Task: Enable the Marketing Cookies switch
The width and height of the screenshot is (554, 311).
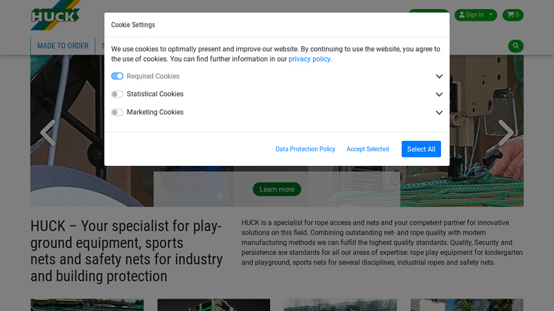Action: coord(117,112)
